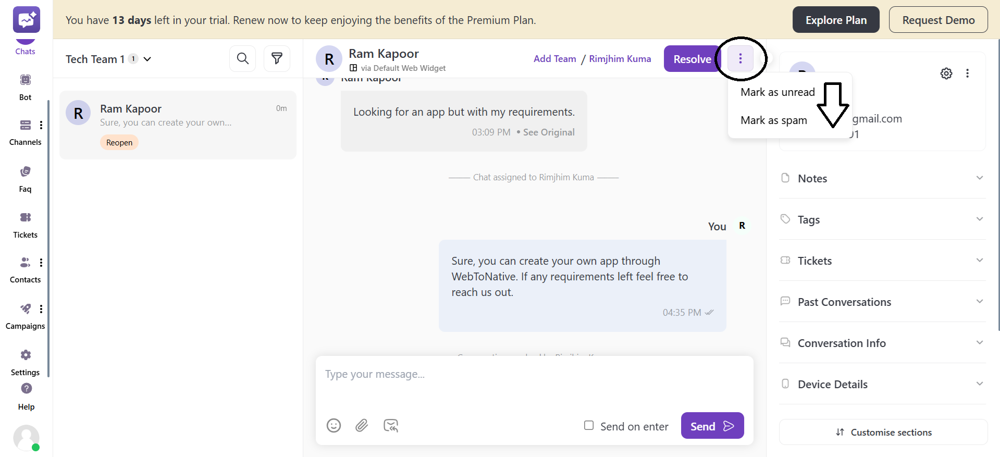Viewport: 1000px width, 457px height.
Task: Click the "You" sender label
Action: 717,226
